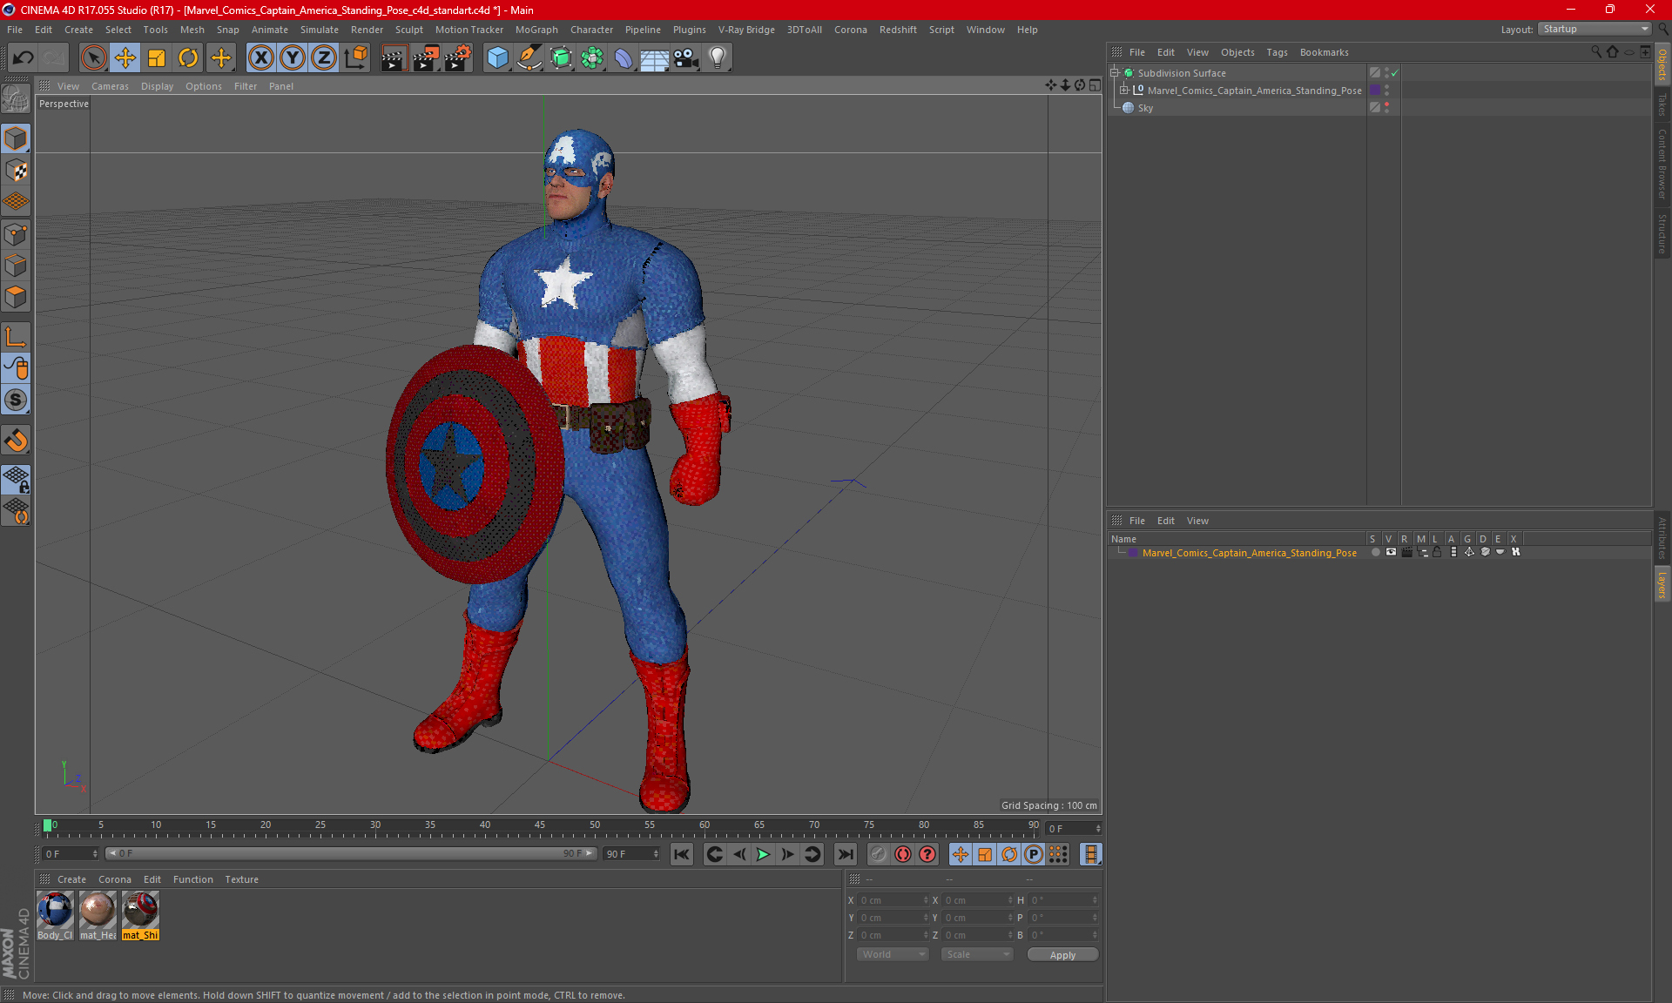This screenshot has width=1672, height=1003.
Task: Switch to Edges mode icon
Action: 16,266
